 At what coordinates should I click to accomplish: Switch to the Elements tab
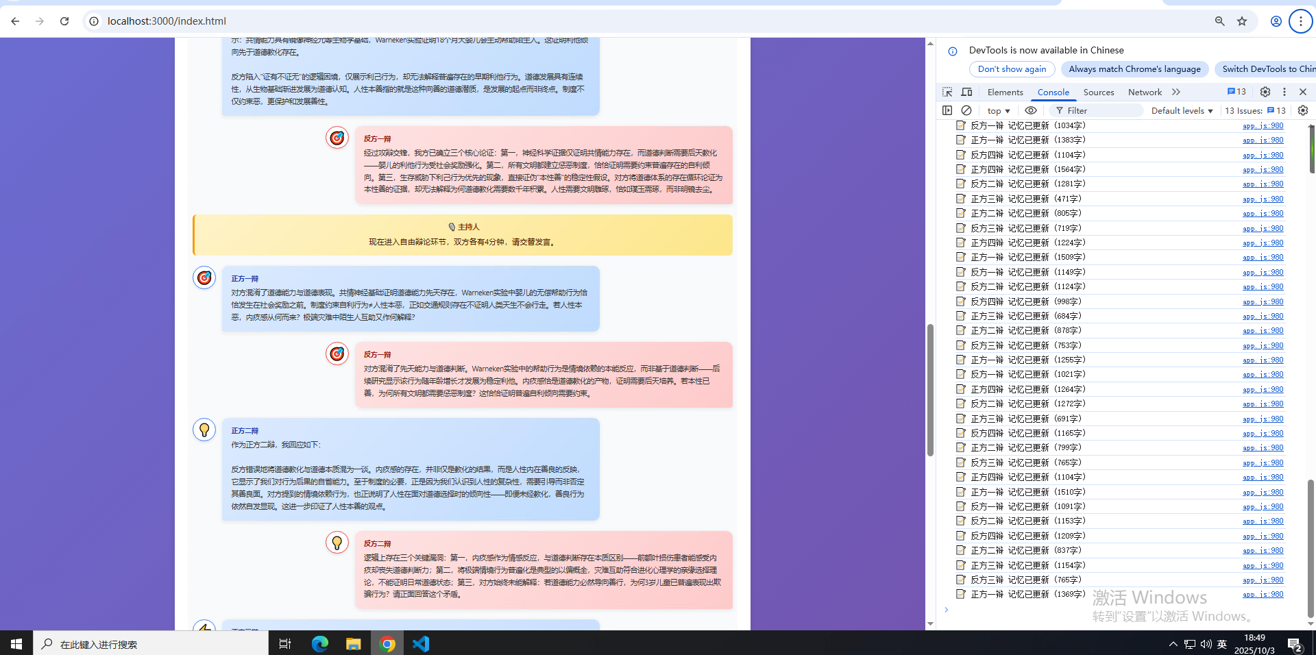click(1005, 92)
